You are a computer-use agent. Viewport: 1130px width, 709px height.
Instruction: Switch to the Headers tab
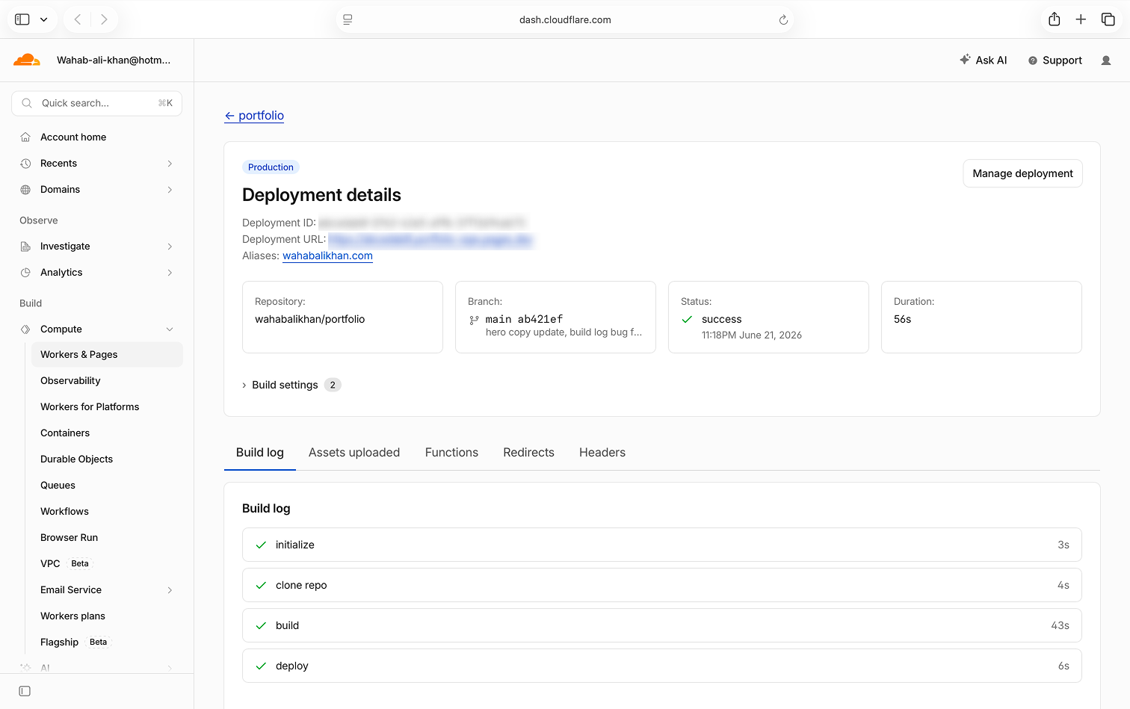point(602,453)
